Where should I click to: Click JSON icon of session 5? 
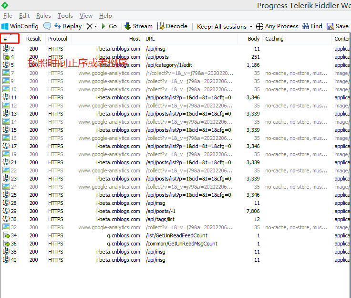click(6, 65)
